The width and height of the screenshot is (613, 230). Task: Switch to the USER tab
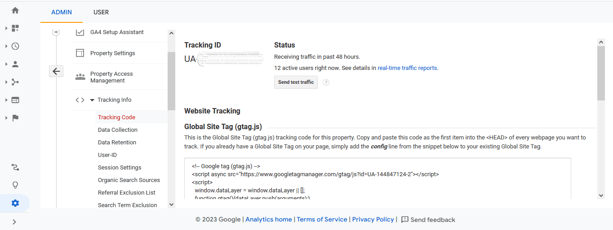101,12
